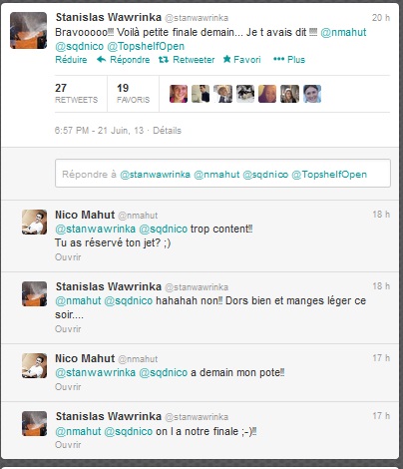Screen dimensions: 403x469
Task: Expand Nico Mahut's 'trop content' reply with Ouvrir
Action: (68, 257)
